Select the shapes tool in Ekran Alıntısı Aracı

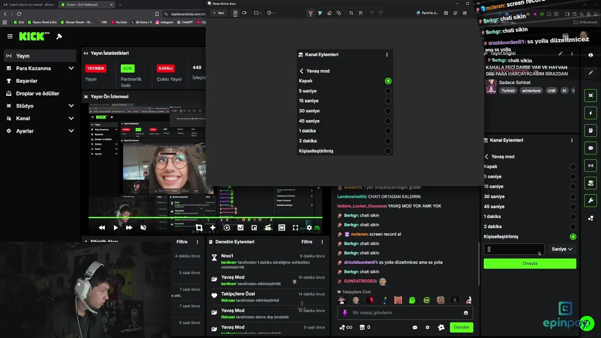tap(339, 13)
